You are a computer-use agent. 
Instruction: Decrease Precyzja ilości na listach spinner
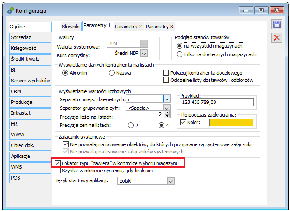167,116
